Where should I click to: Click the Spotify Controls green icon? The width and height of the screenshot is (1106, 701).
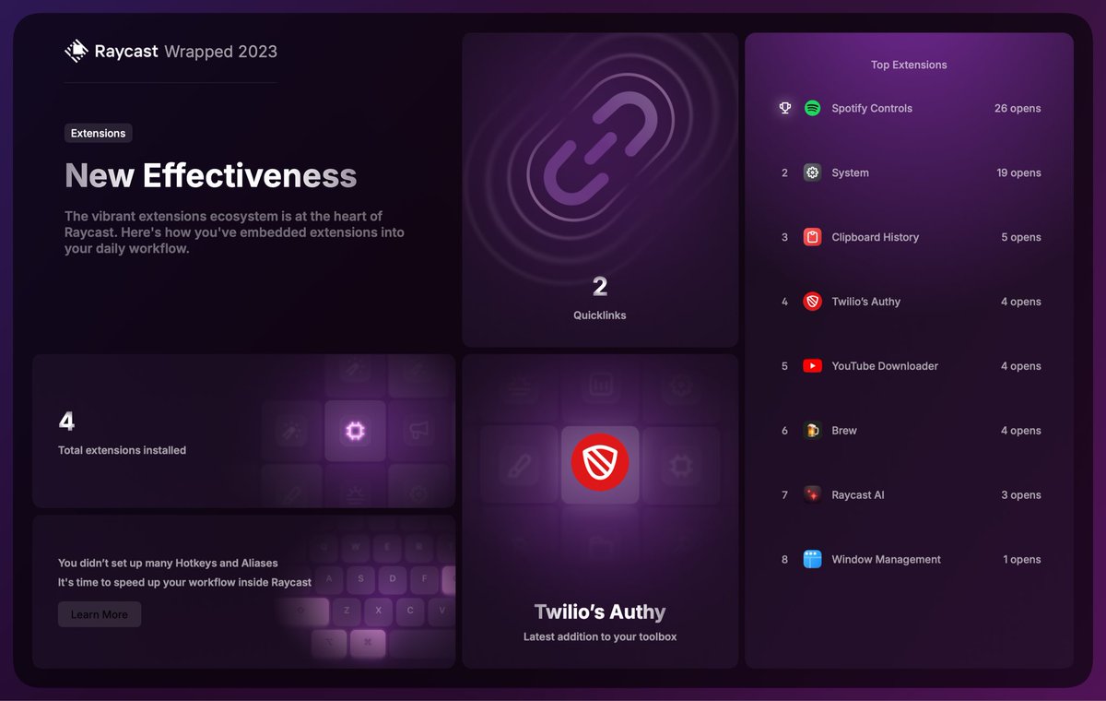812,108
